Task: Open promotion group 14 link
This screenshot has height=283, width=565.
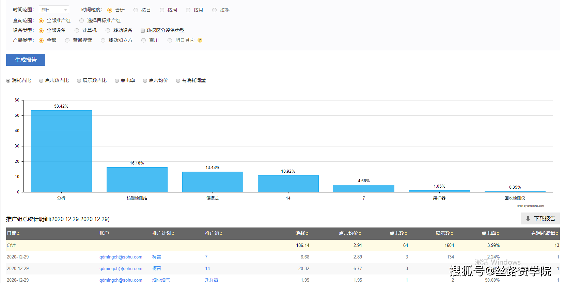Action: (x=207, y=269)
